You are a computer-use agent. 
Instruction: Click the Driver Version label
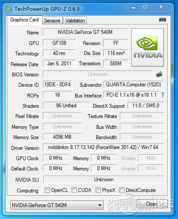[25, 148]
